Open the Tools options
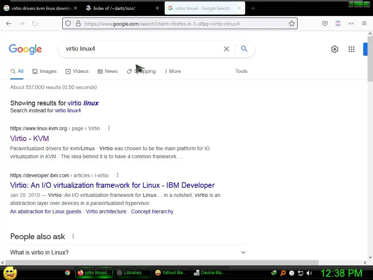Viewport: 373px width, 280px height. coord(241,71)
